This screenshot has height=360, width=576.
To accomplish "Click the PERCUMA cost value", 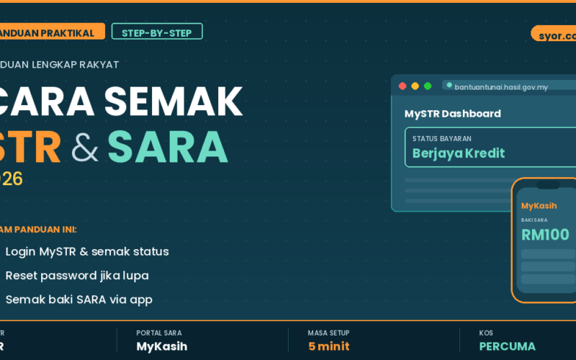I will tap(508, 346).
